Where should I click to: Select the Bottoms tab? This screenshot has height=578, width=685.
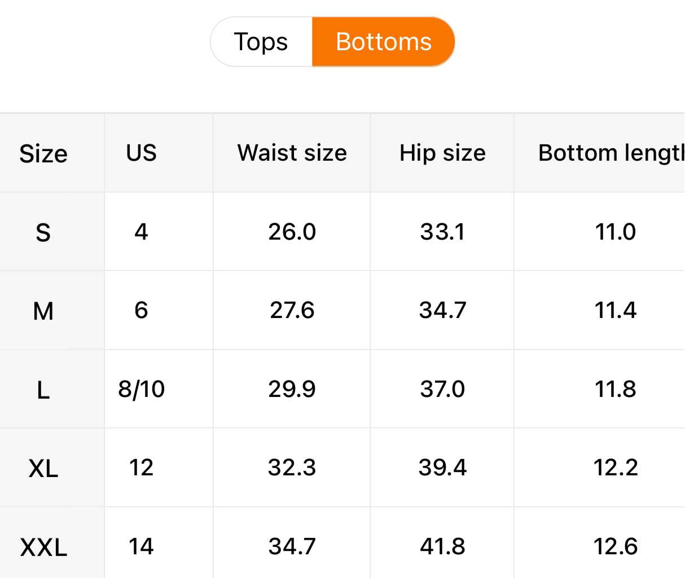[383, 42]
